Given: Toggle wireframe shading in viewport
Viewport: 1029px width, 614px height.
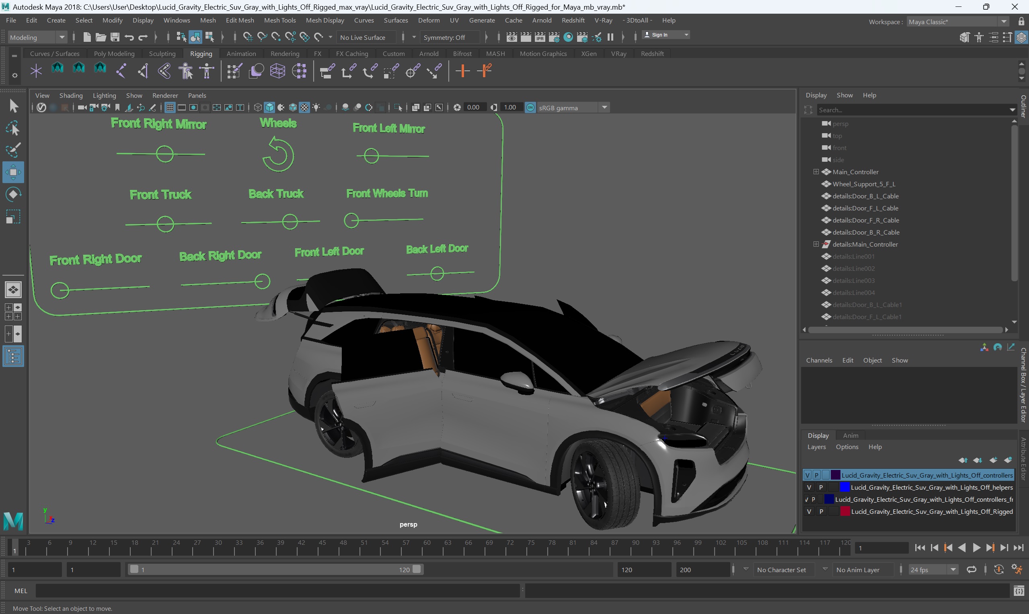Looking at the screenshot, I should (258, 107).
